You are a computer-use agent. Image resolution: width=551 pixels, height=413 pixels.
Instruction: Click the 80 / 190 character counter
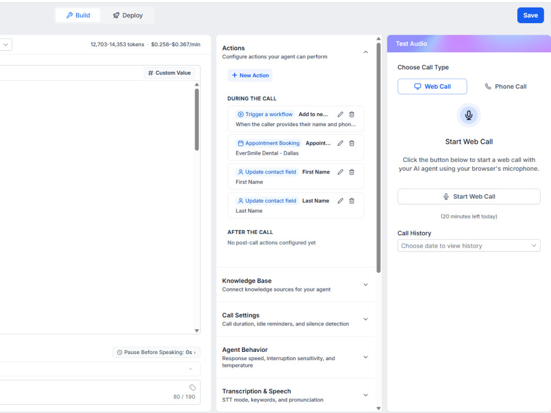click(184, 397)
